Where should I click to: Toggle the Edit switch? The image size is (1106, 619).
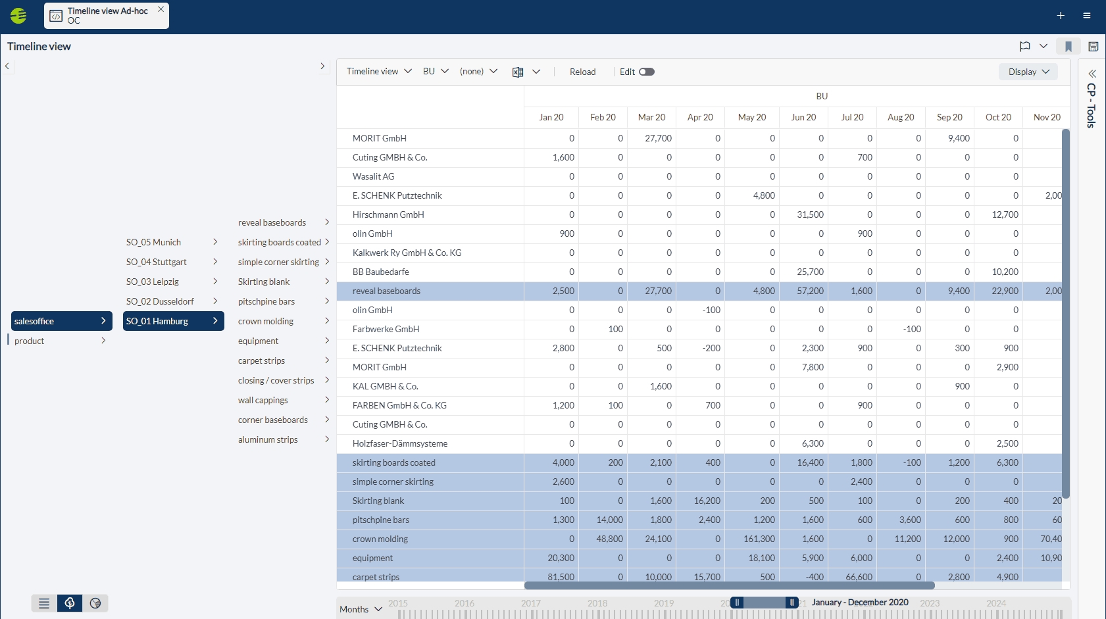tap(646, 72)
